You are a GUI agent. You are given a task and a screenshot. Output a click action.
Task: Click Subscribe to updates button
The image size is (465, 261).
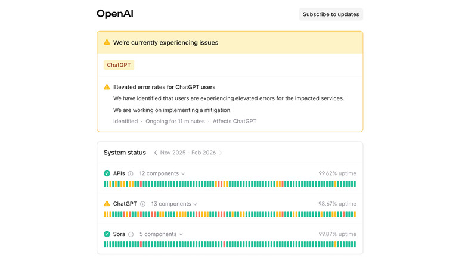tap(331, 14)
